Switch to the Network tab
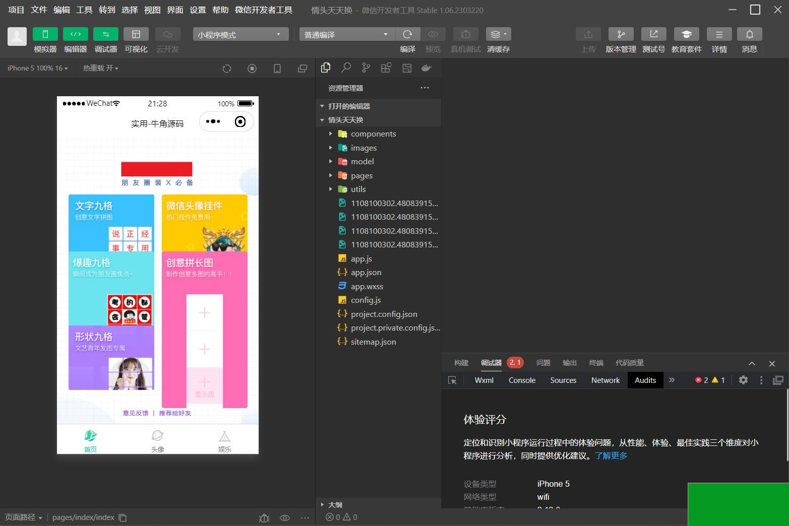The image size is (789, 526). pyautogui.click(x=605, y=380)
